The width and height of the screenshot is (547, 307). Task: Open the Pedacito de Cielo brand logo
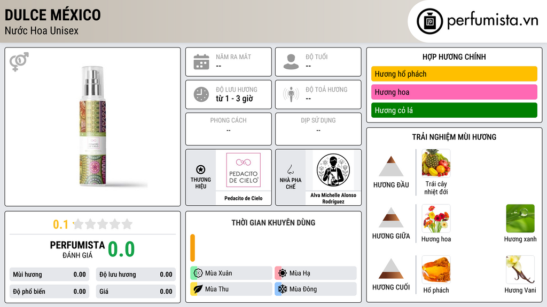pos(244,170)
